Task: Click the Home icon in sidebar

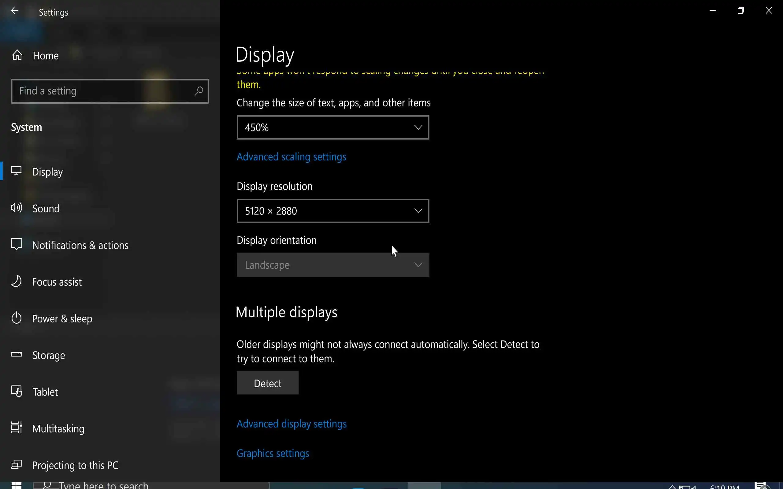Action: click(x=17, y=55)
